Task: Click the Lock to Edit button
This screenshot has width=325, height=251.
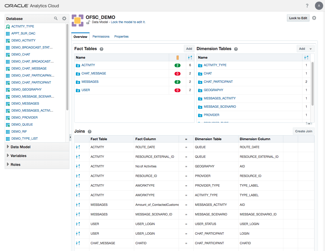Action: coord(298,18)
